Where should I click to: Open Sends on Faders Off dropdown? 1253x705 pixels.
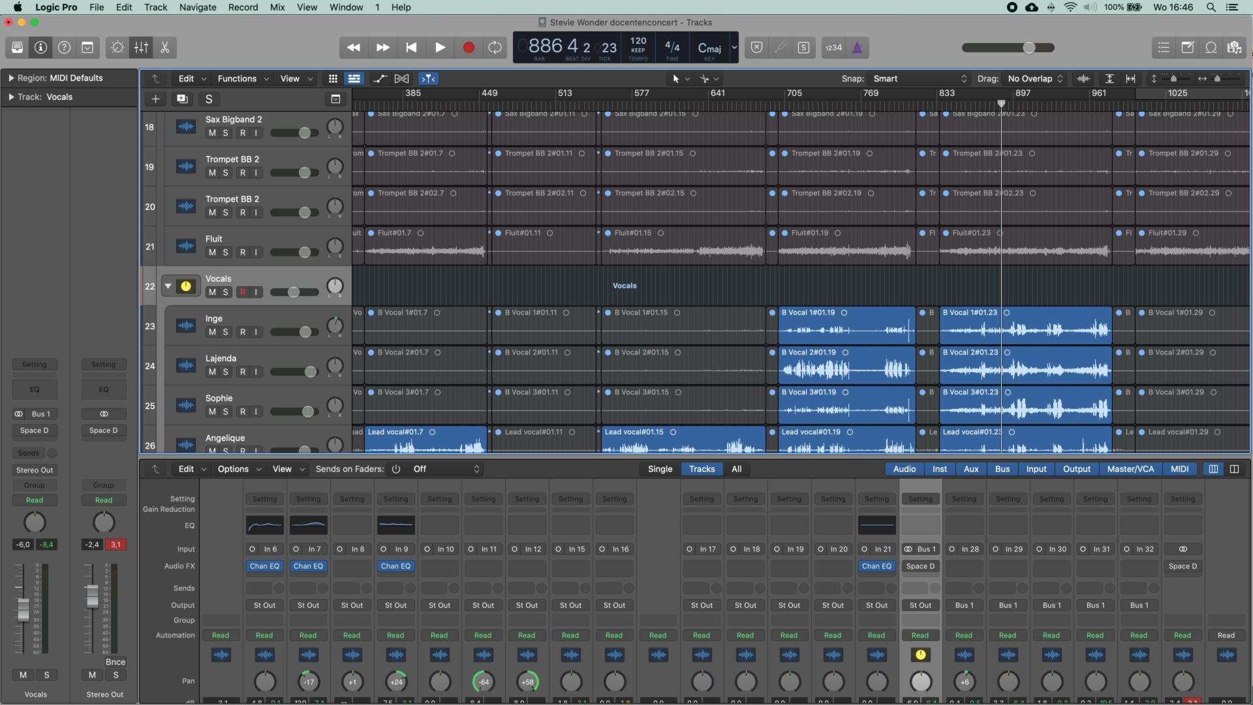pyautogui.click(x=446, y=469)
